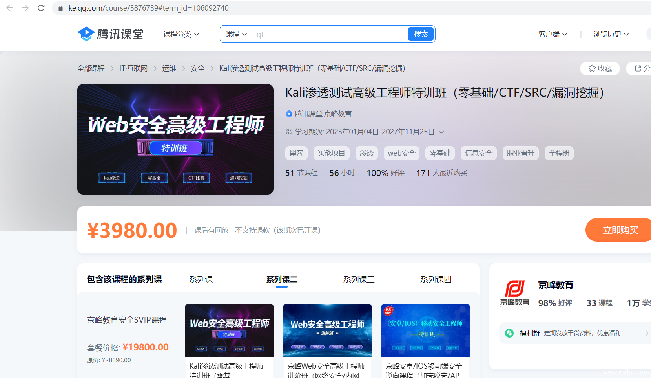Click the 100% 好评 rating text
Viewport: 651px width, 378px height.
385,173
